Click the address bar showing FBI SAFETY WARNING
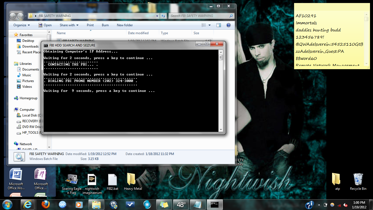This screenshot has height=210, width=373. tap(94, 16)
